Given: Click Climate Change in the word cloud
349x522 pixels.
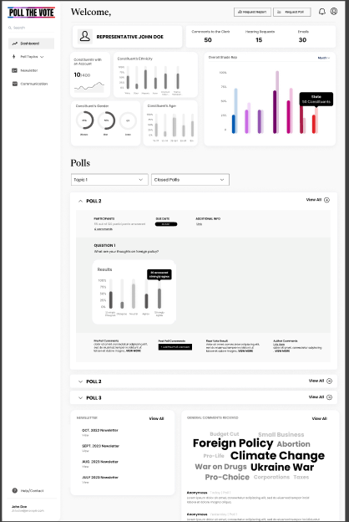Looking at the screenshot, I should 277,455.
